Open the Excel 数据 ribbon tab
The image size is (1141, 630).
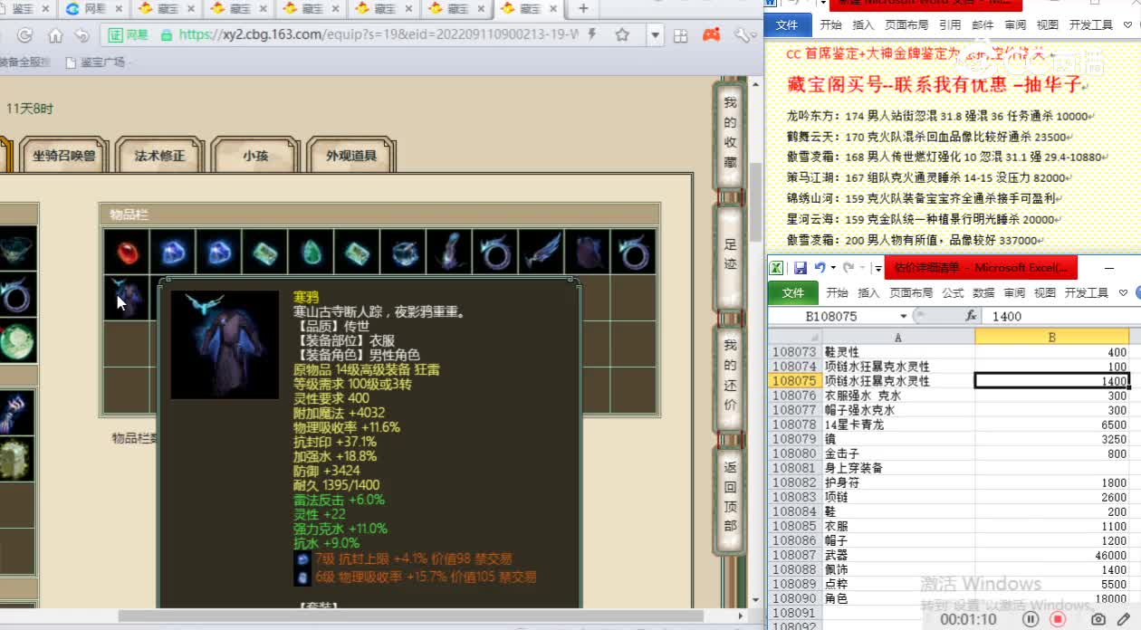pos(983,292)
